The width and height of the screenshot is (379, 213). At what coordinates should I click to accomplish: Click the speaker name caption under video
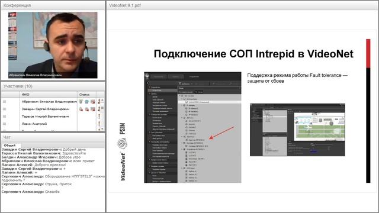coord(36,75)
